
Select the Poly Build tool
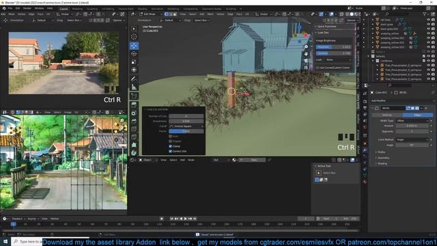coord(134,145)
